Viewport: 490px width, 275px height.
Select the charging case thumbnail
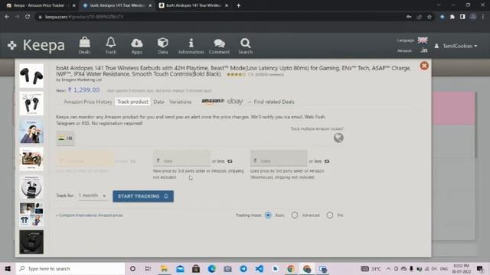coord(31,186)
